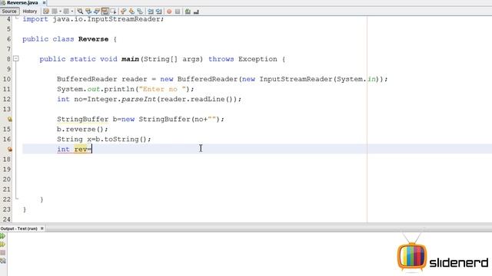
Task: Click the Shift Line Left icon
Action: (x=151, y=11)
